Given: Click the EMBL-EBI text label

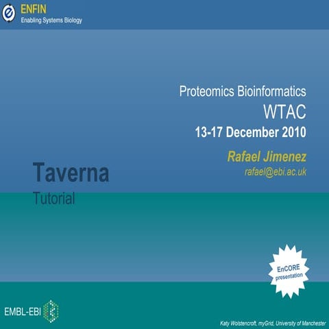Looking at the screenshot, I should pos(23,312).
